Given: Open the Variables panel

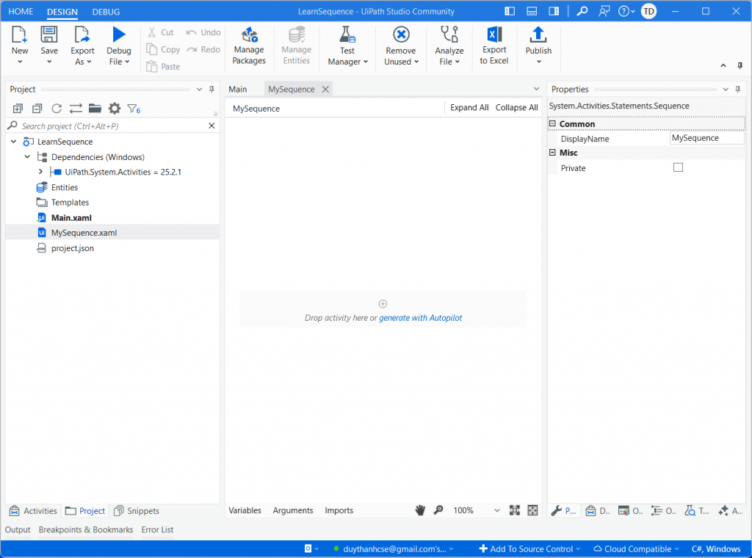Looking at the screenshot, I should coord(245,510).
